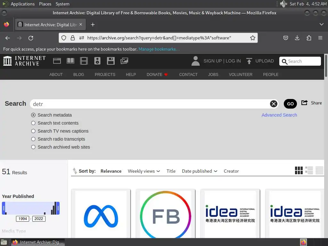Click the user avatar icon
Viewport: 328px width, 246px height.
[196, 61]
